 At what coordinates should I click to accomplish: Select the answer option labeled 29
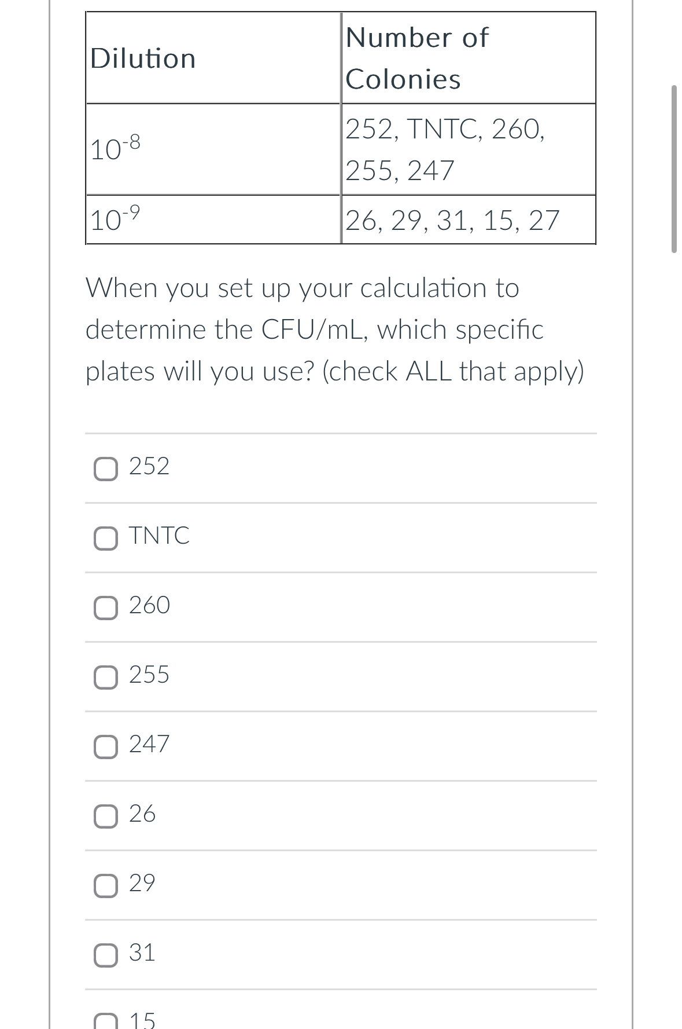point(143,885)
